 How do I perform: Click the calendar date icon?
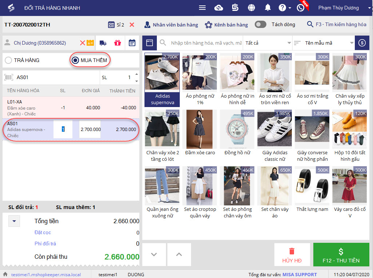click(x=132, y=43)
